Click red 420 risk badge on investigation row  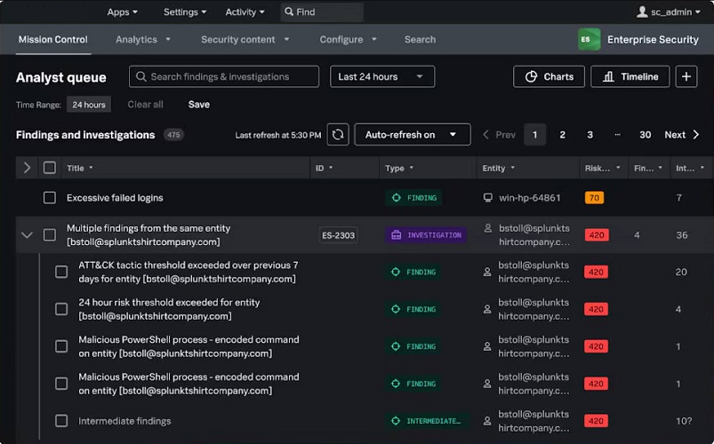(597, 235)
